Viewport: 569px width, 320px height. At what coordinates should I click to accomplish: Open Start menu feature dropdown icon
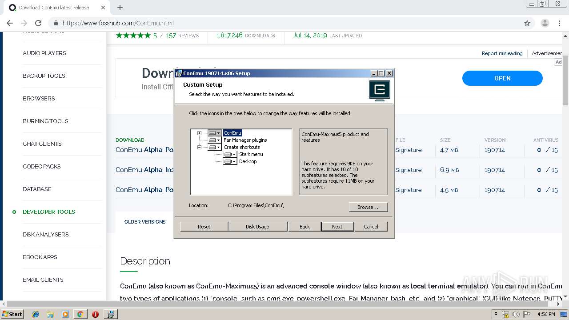pyautogui.click(x=230, y=154)
